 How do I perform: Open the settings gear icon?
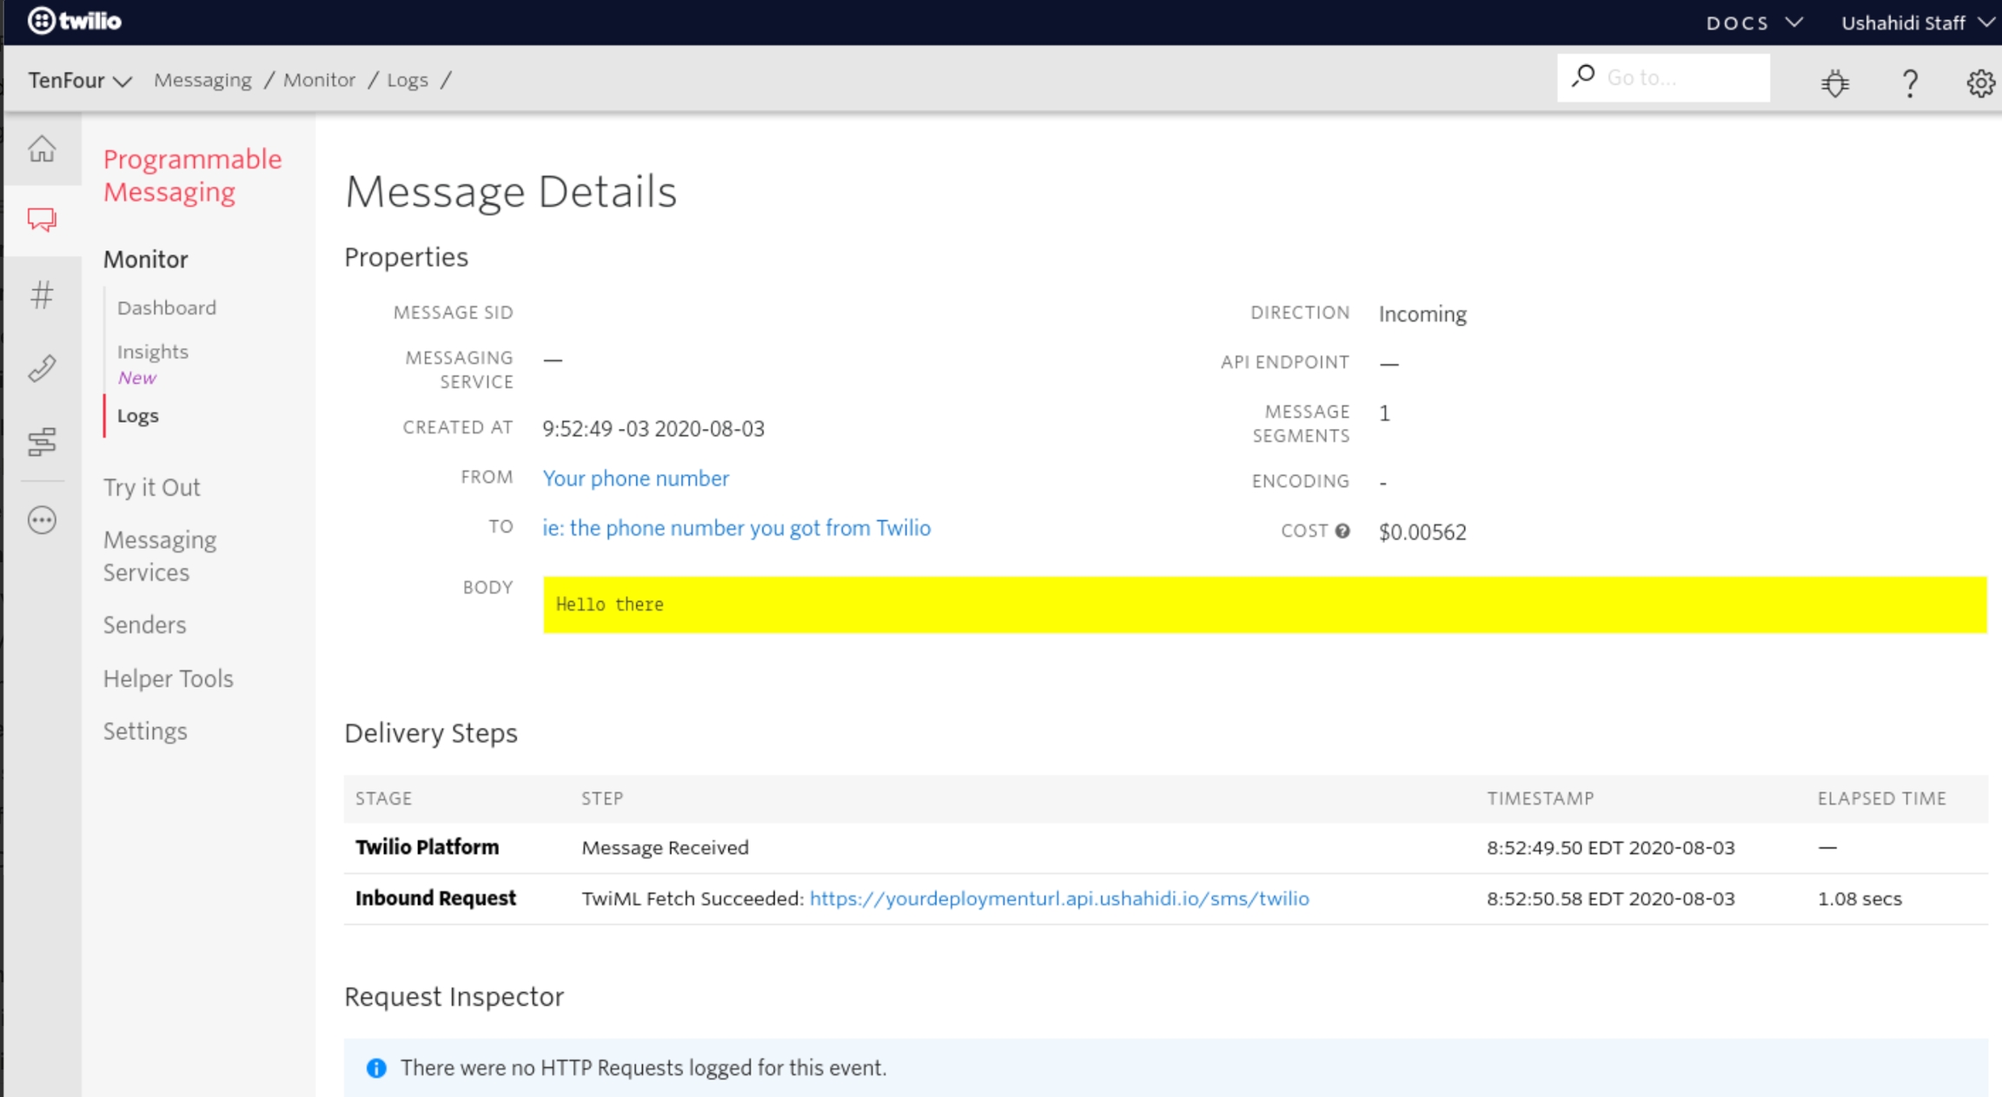pos(1979,83)
